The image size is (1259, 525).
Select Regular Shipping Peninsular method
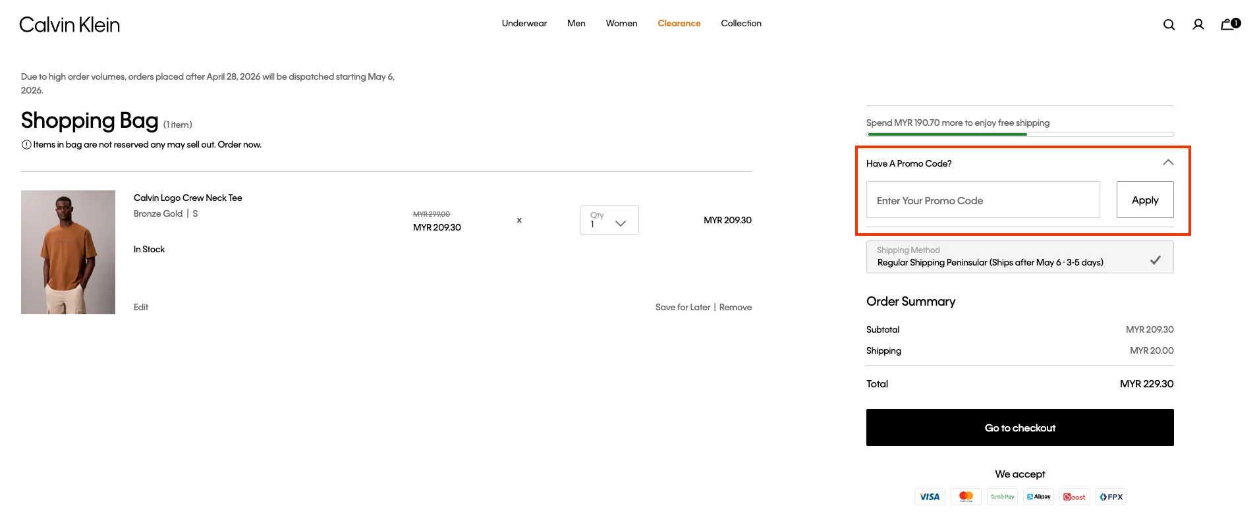click(x=1019, y=257)
